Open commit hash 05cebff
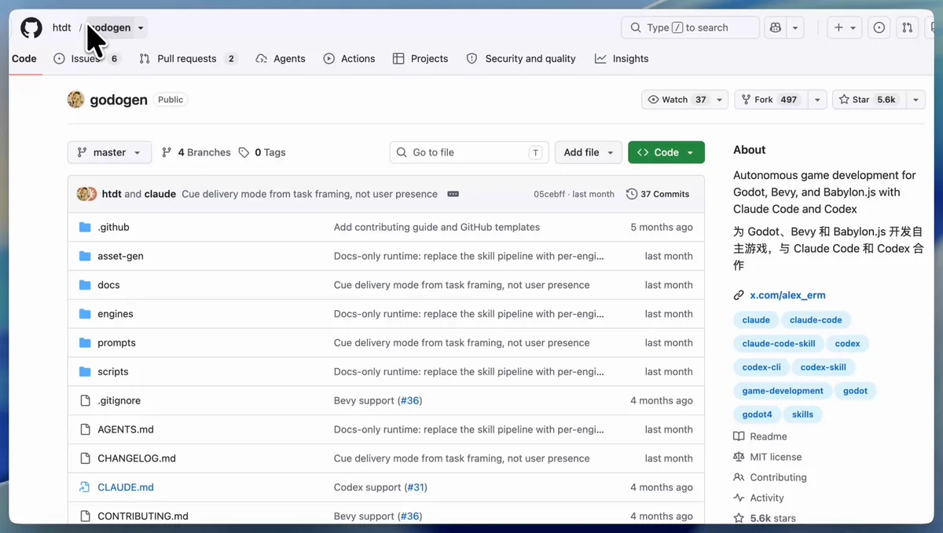943x533 pixels. (550, 194)
